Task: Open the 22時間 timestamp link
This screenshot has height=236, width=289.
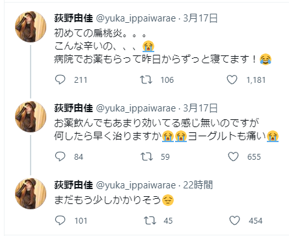Action: tap(198, 185)
